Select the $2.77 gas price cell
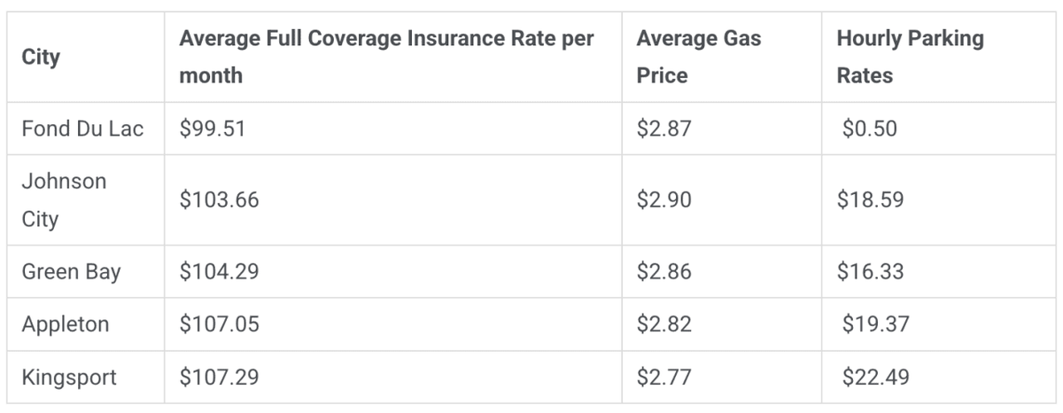The height and width of the screenshot is (413, 1063). tap(664, 378)
